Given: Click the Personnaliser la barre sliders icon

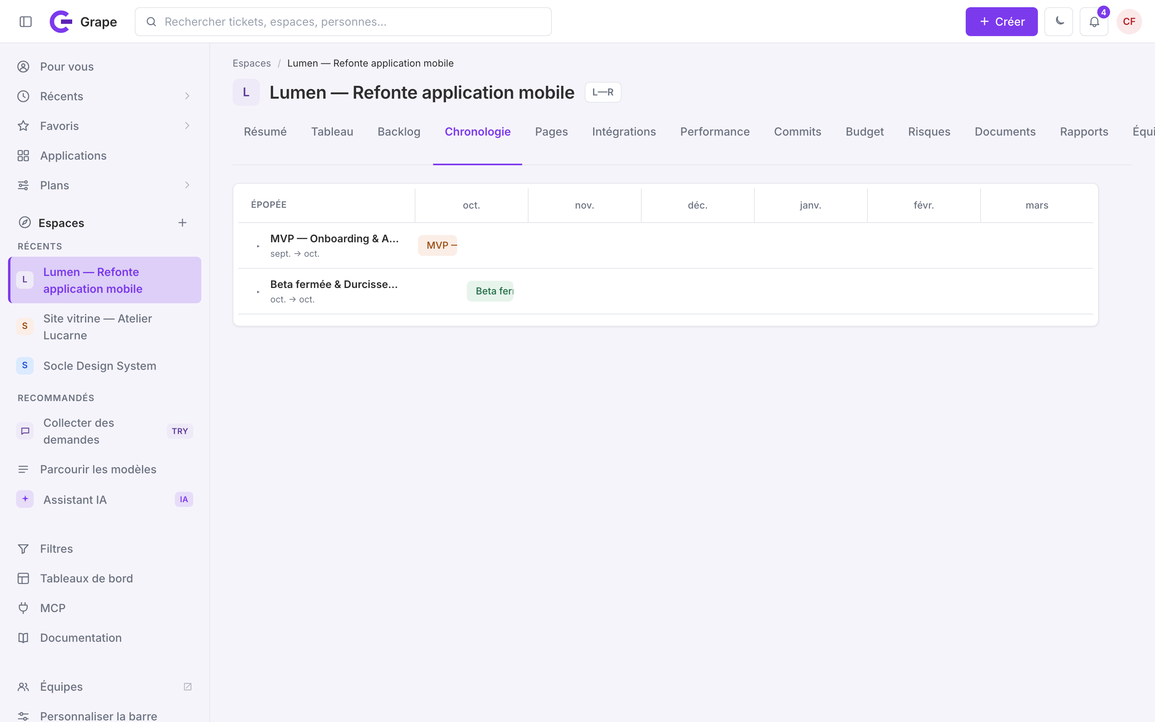Looking at the screenshot, I should (x=23, y=716).
